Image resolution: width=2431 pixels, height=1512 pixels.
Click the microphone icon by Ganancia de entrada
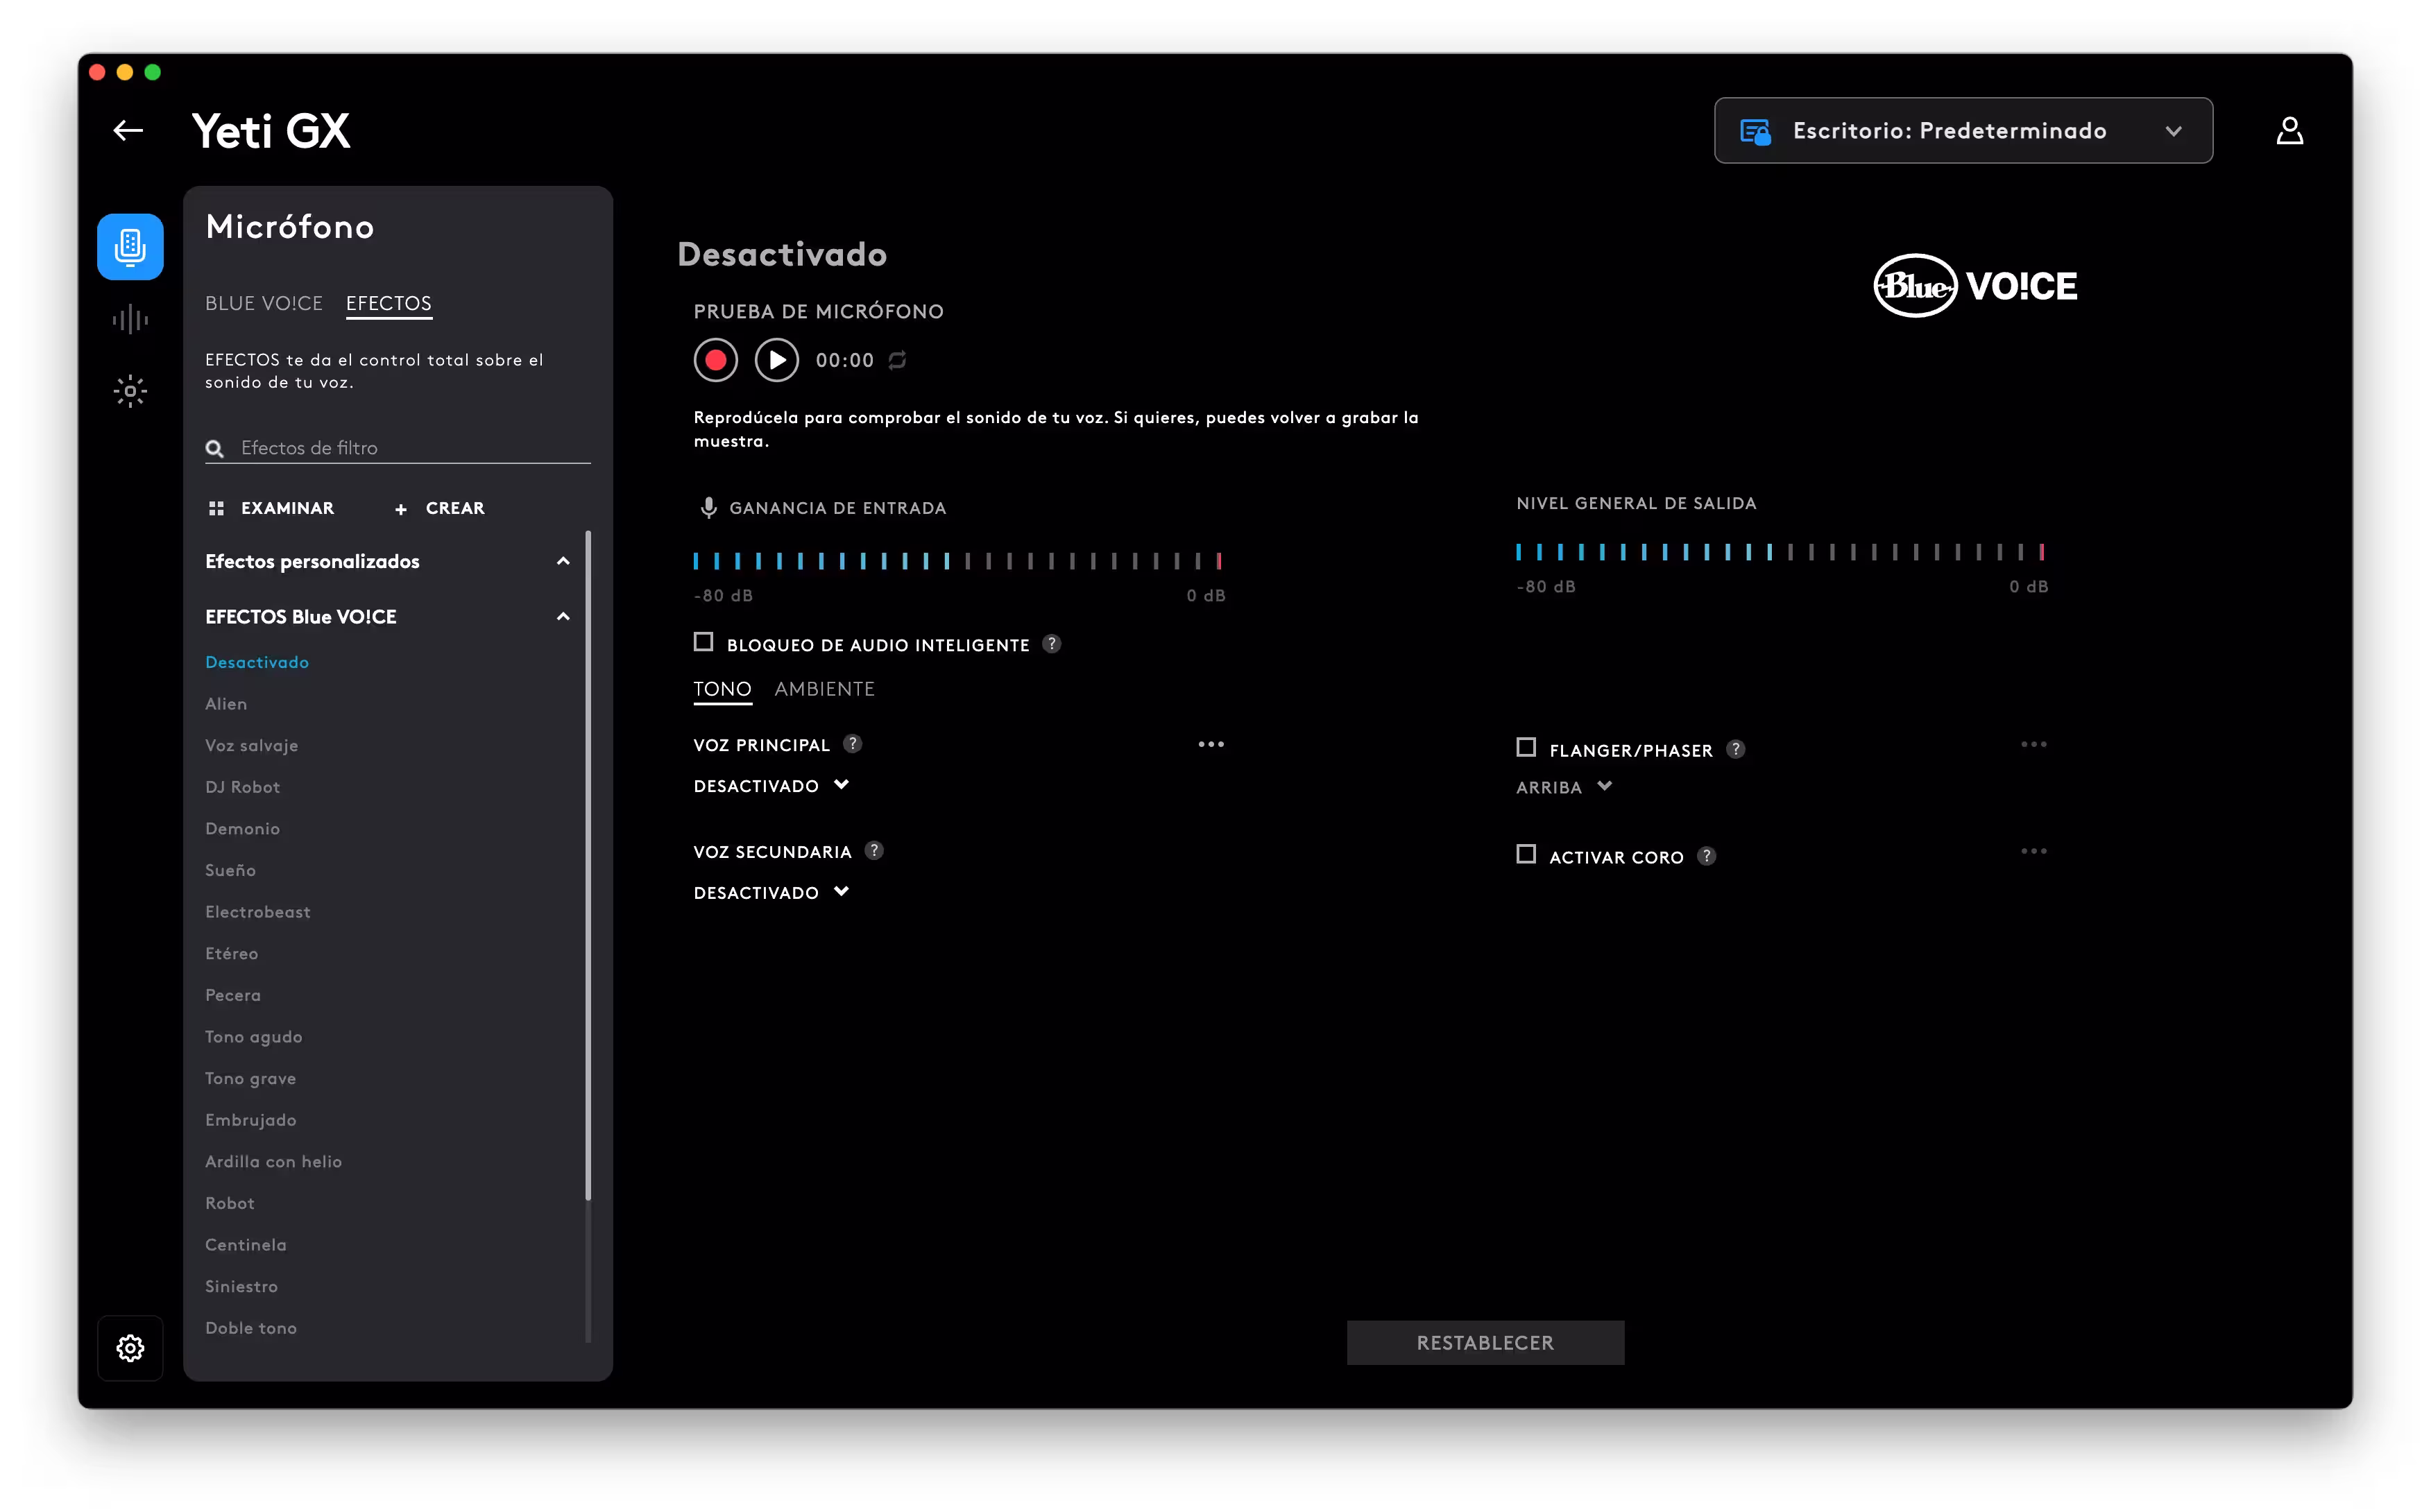click(x=708, y=508)
